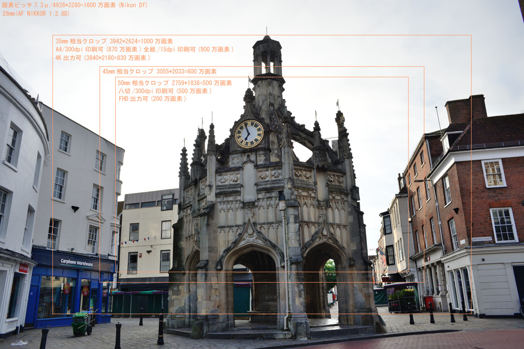Click the clock face on the tower
Viewport: 524px width, 349px height.
click(x=249, y=134)
